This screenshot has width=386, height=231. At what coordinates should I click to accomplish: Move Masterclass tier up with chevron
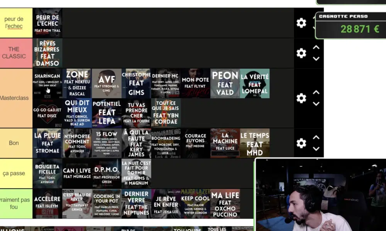(x=316, y=92)
